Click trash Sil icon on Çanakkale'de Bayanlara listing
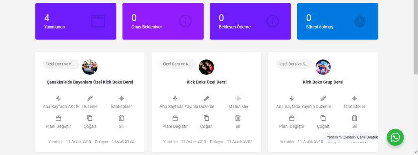Screen dimensions: 418x155 pyautogui.click(x=121, y=118)
